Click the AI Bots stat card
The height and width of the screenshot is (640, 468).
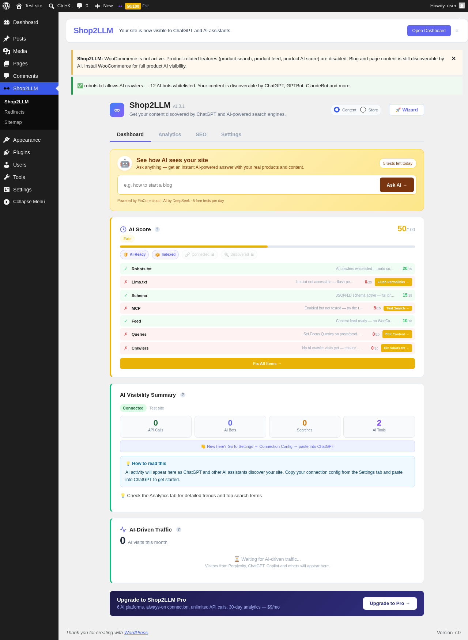(x=230, y=427)
